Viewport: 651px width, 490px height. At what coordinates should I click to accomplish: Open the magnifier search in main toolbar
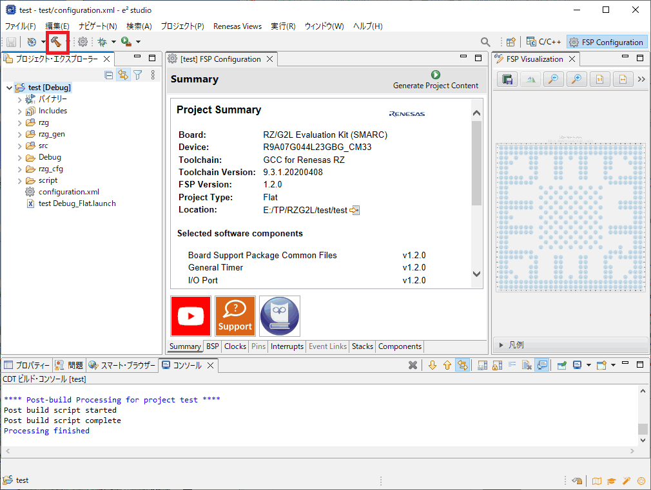(x=485, y=42)
